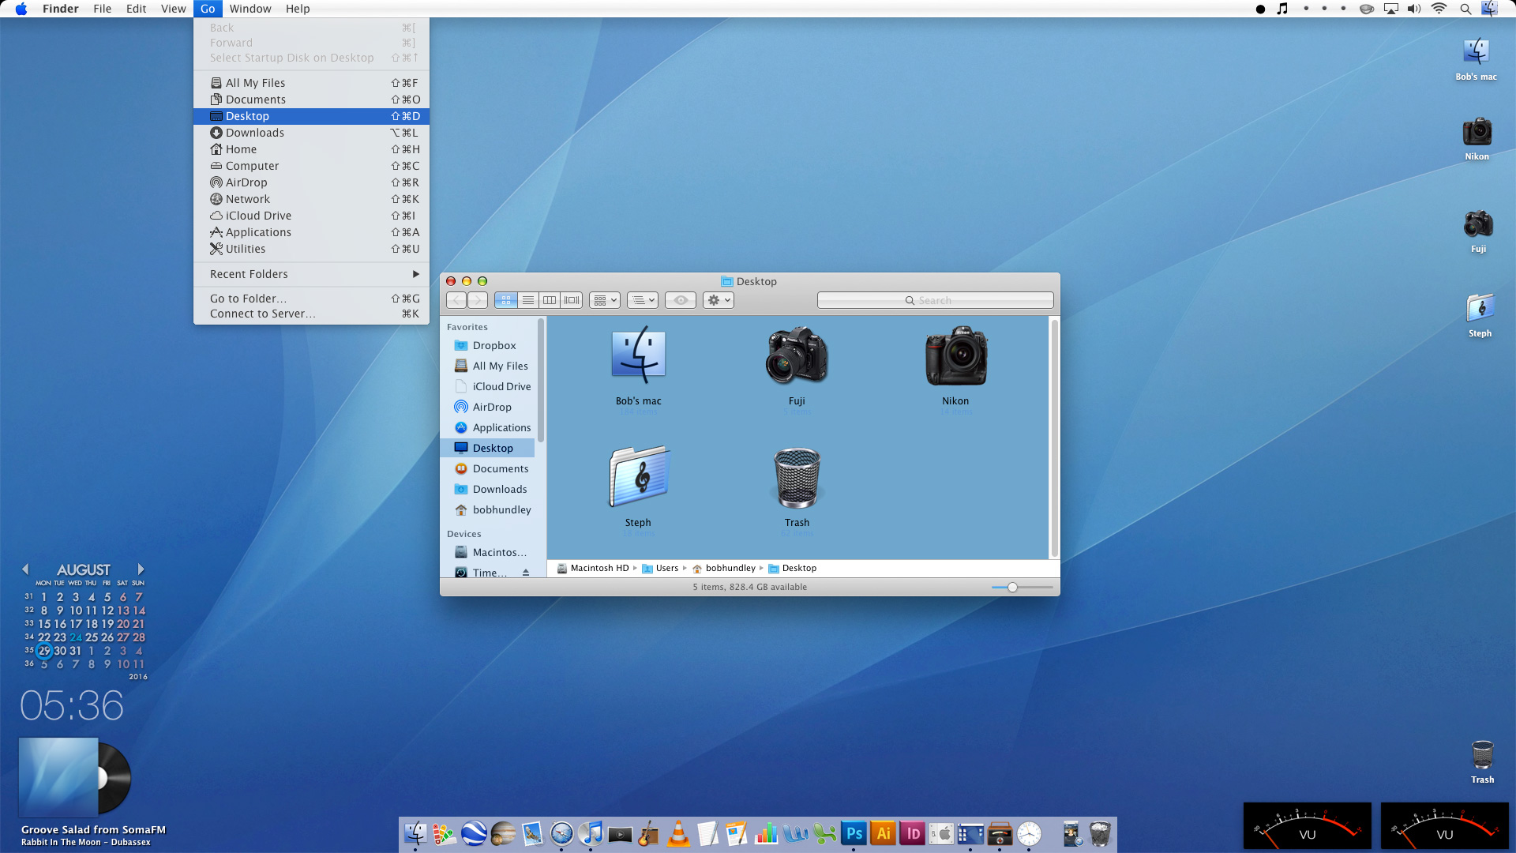Open Dropbox in Finder sidebar
Viewport: 1516px width, 853px height.
[487, 345]
